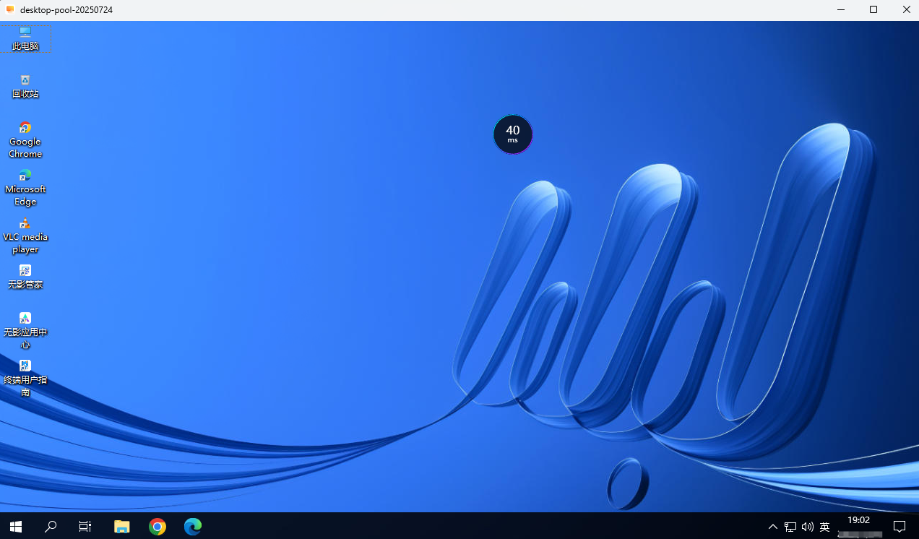Open the notification center in the taskbar
This screenshot has height=539, width=919.
pos(899,527)
